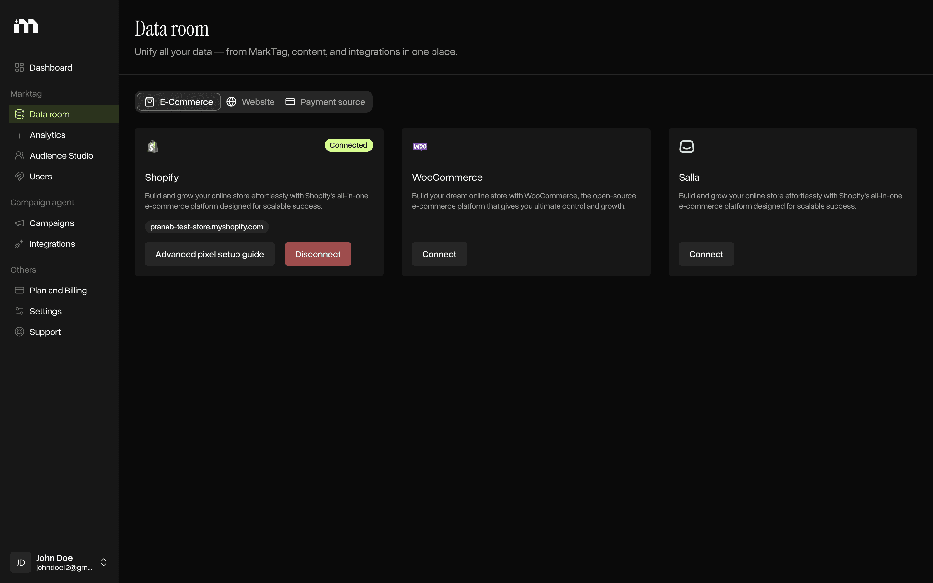The image size is (933, 583).
Task: Click the Dashboard grid icon
Action: point(19,67)
